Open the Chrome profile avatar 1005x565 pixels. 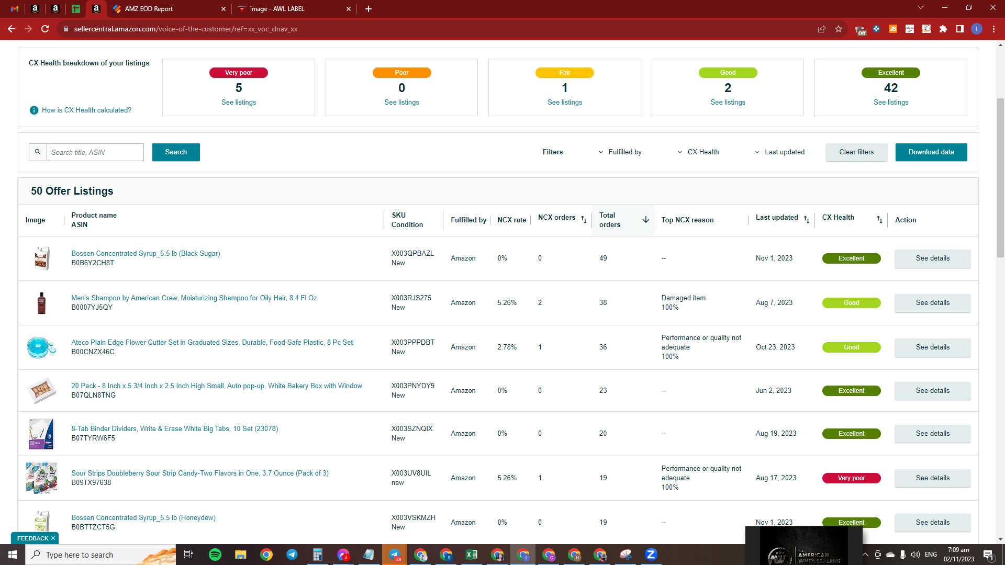(977, 29)
